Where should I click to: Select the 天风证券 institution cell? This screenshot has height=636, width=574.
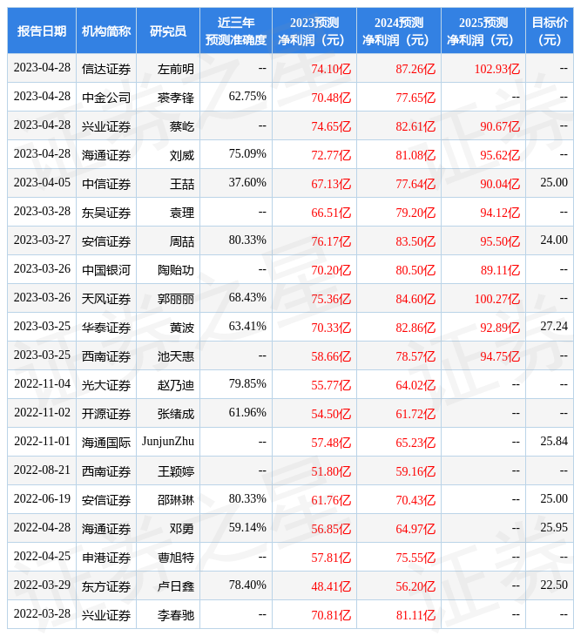click(106, 300)
